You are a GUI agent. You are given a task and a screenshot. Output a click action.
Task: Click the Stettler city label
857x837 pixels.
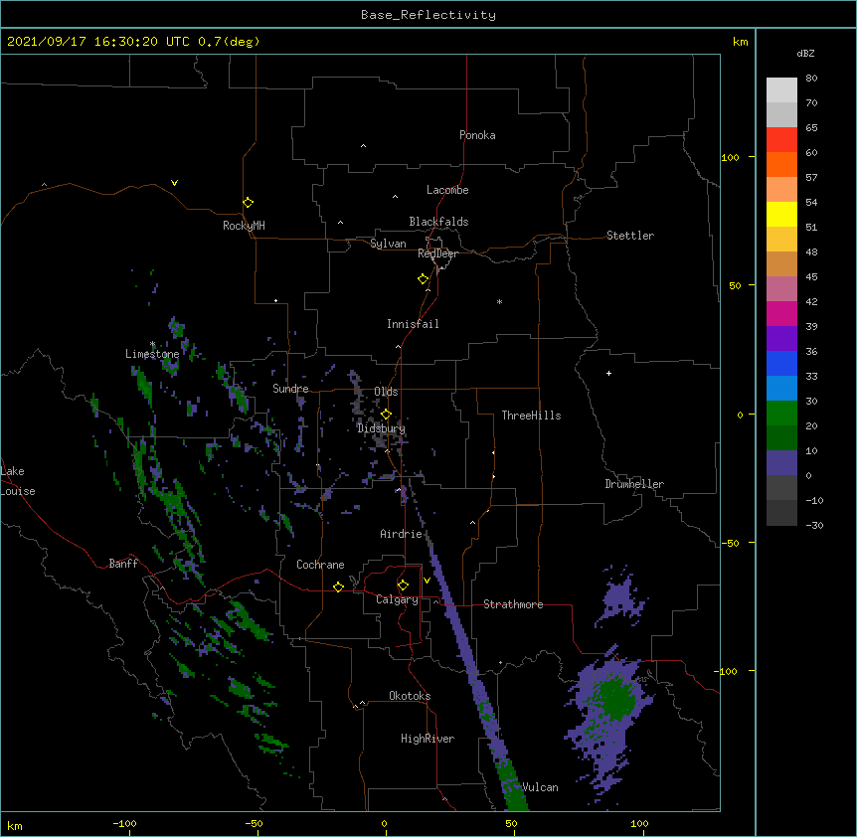click(630, 236)
